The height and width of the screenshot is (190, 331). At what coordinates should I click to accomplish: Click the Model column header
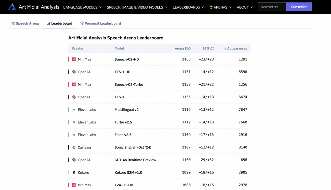119,48
